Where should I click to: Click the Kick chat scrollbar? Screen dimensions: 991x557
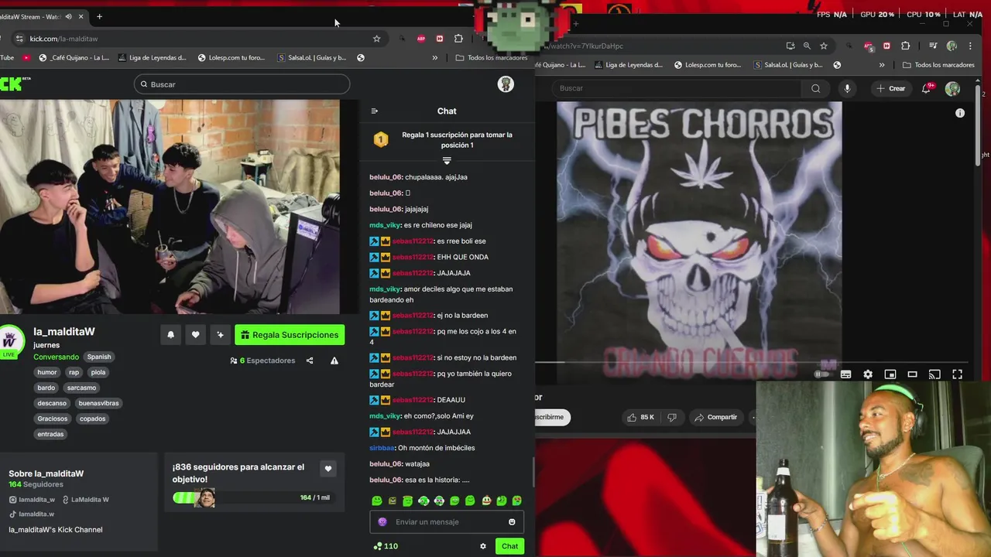coord(533,473)
